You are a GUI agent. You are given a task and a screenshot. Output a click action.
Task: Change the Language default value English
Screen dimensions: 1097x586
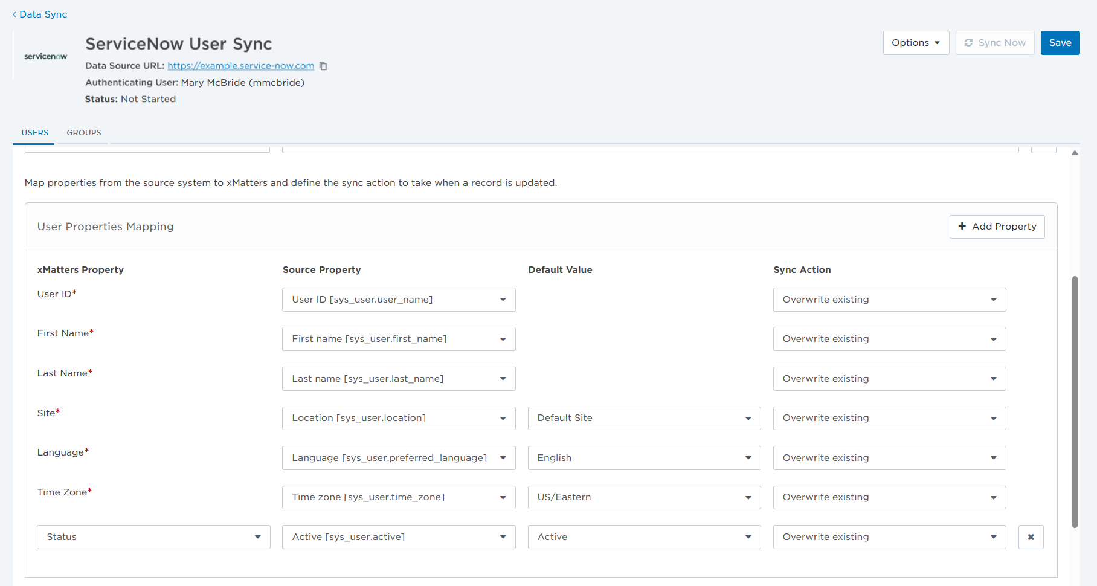(x=643, y=458)
